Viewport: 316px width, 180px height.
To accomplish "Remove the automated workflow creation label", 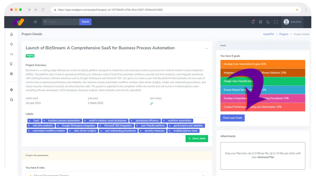I will [x=29, y=131].
